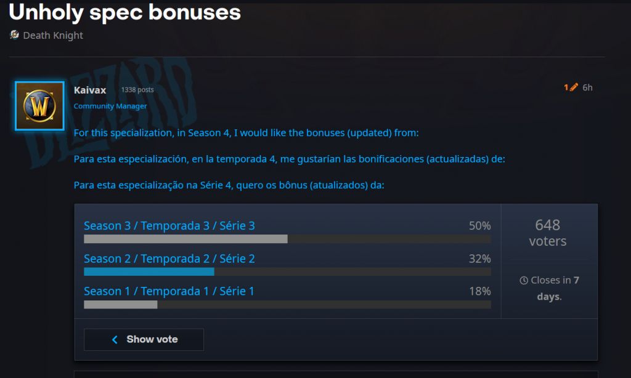Open Kaivax's user profile name

click(90, 90)
